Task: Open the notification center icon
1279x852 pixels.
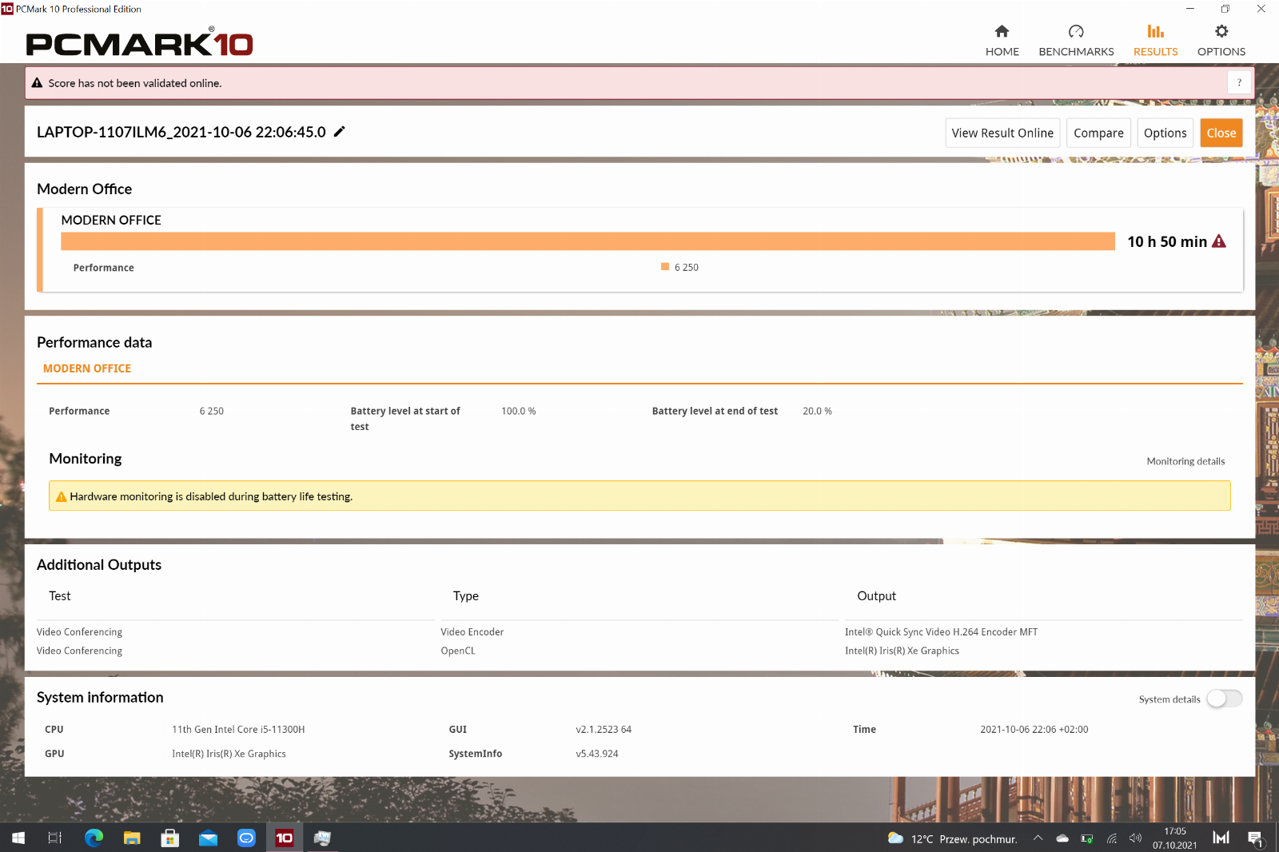Action: [1255, 838]
